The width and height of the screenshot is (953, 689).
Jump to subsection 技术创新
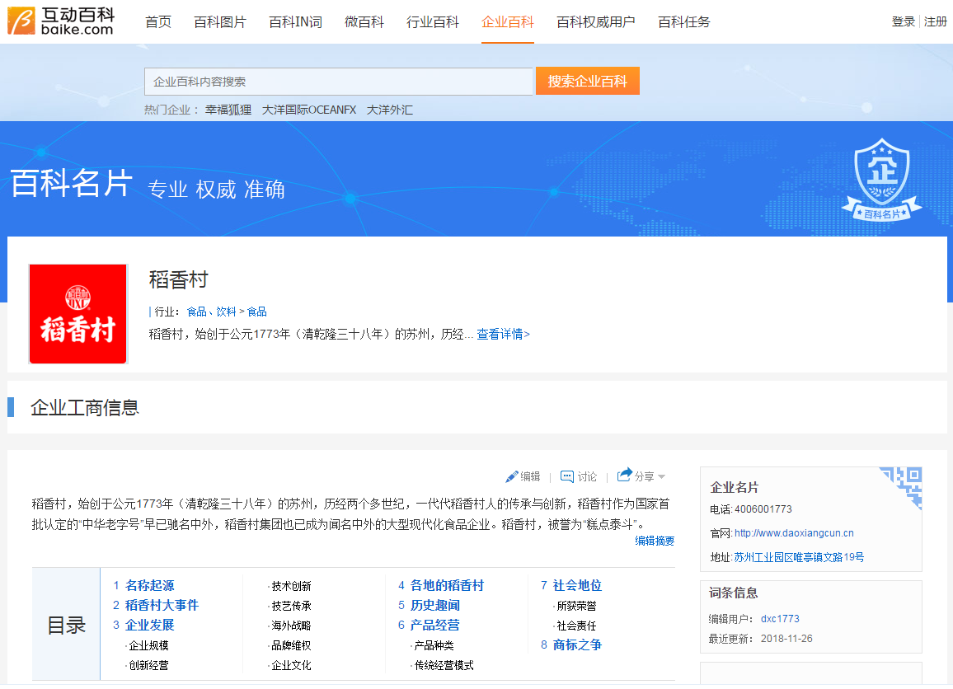coord(291,586)
